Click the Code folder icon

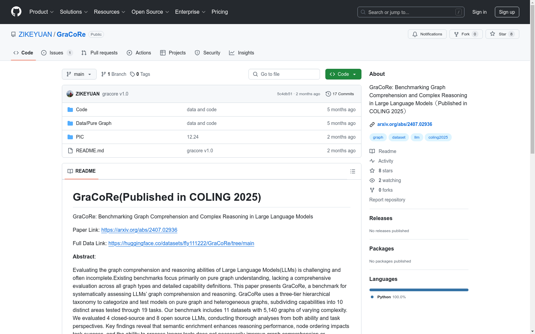tap(70, 110)
